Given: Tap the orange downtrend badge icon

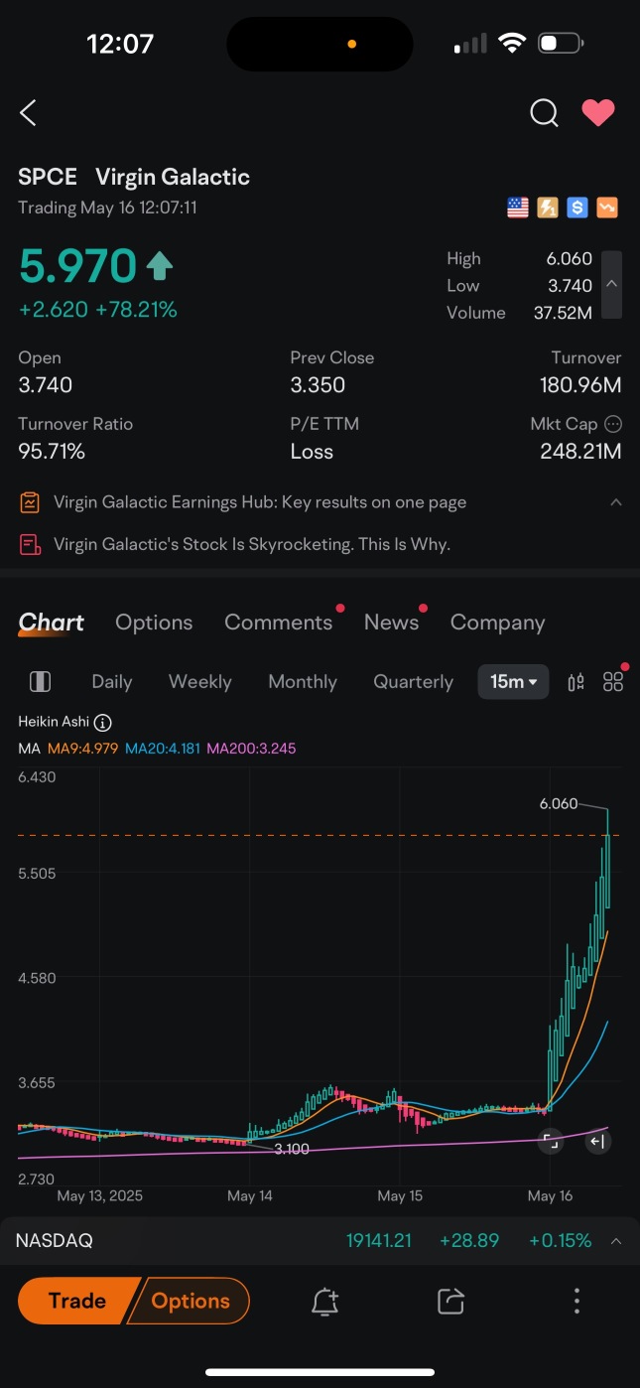Looking at the screenshot, I should [x=607, y=208].
